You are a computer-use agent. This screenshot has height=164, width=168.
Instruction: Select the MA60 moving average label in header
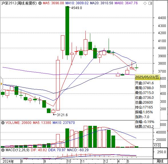(126, 3)
